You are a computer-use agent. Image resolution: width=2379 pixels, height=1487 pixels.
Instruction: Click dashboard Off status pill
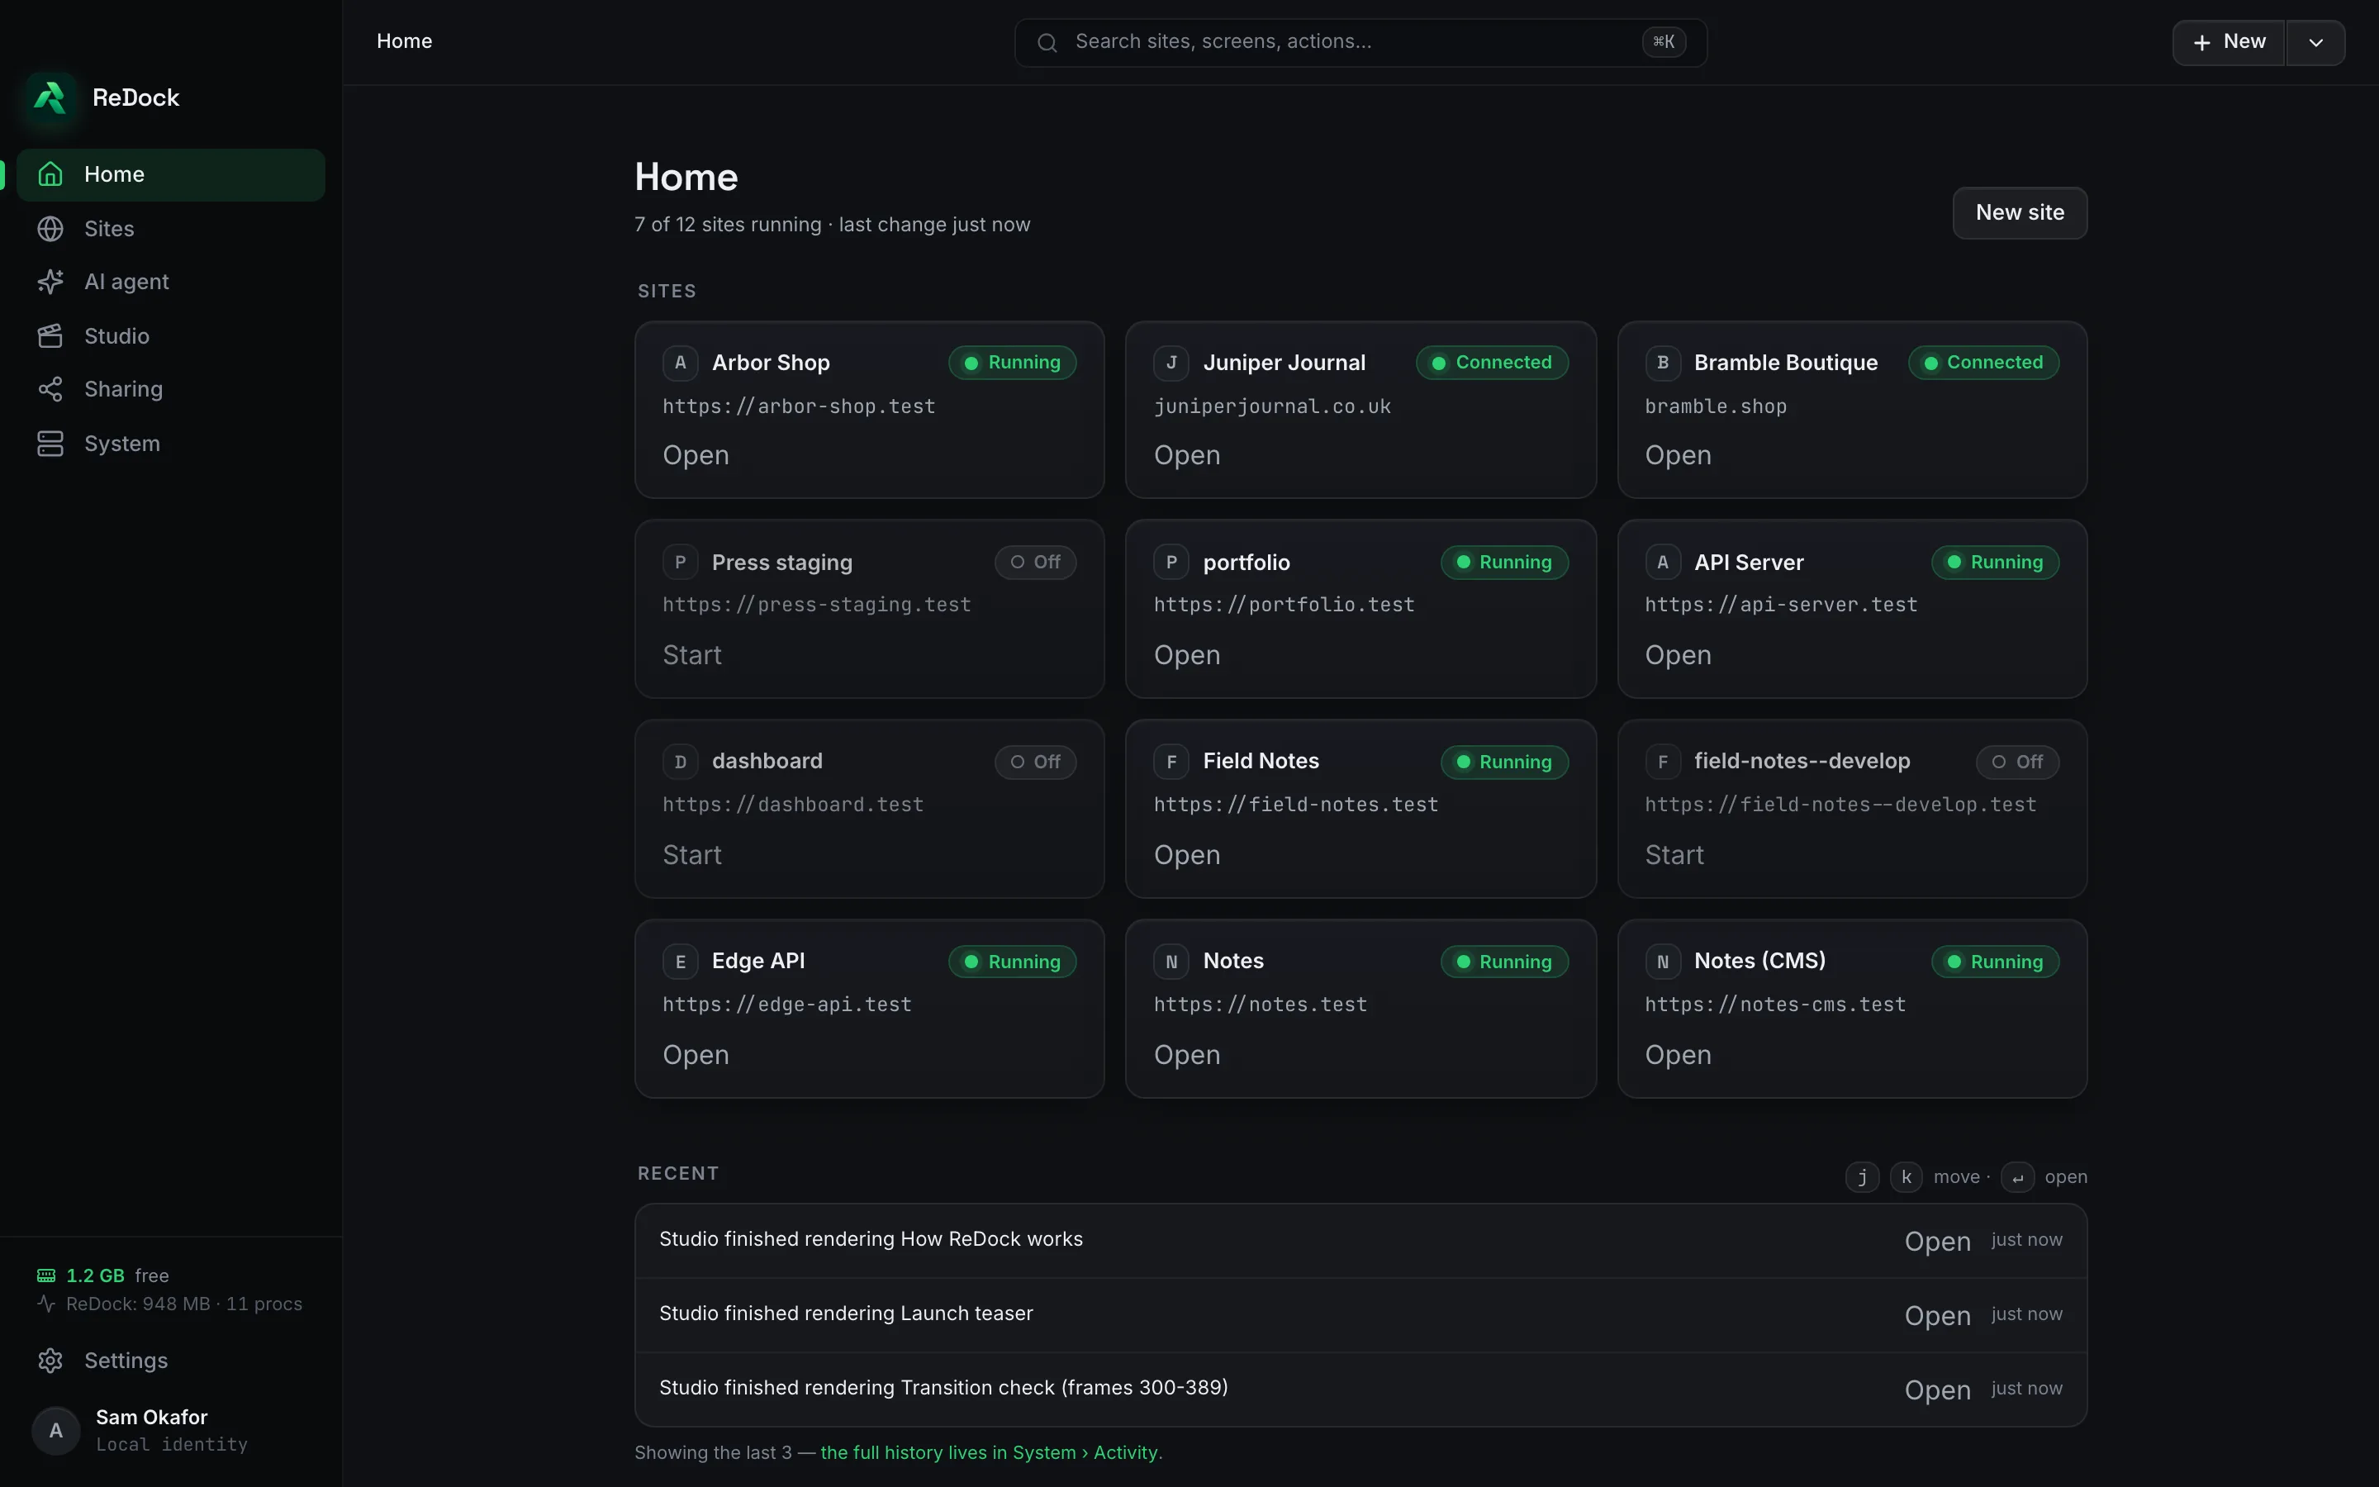click(x=1035, y=763)
